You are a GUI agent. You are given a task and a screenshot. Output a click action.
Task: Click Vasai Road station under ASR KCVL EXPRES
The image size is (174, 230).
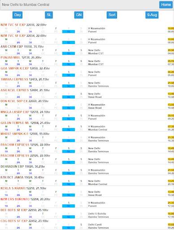(x=95, y=97)
